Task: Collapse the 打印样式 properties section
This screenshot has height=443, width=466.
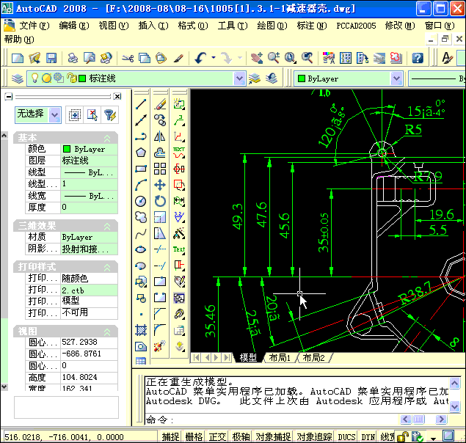Action: click(x=107, y=268)
